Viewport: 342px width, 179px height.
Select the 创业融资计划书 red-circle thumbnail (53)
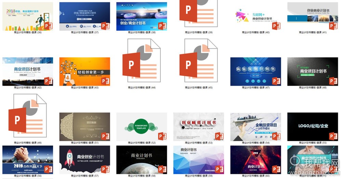tap(198, 127)
